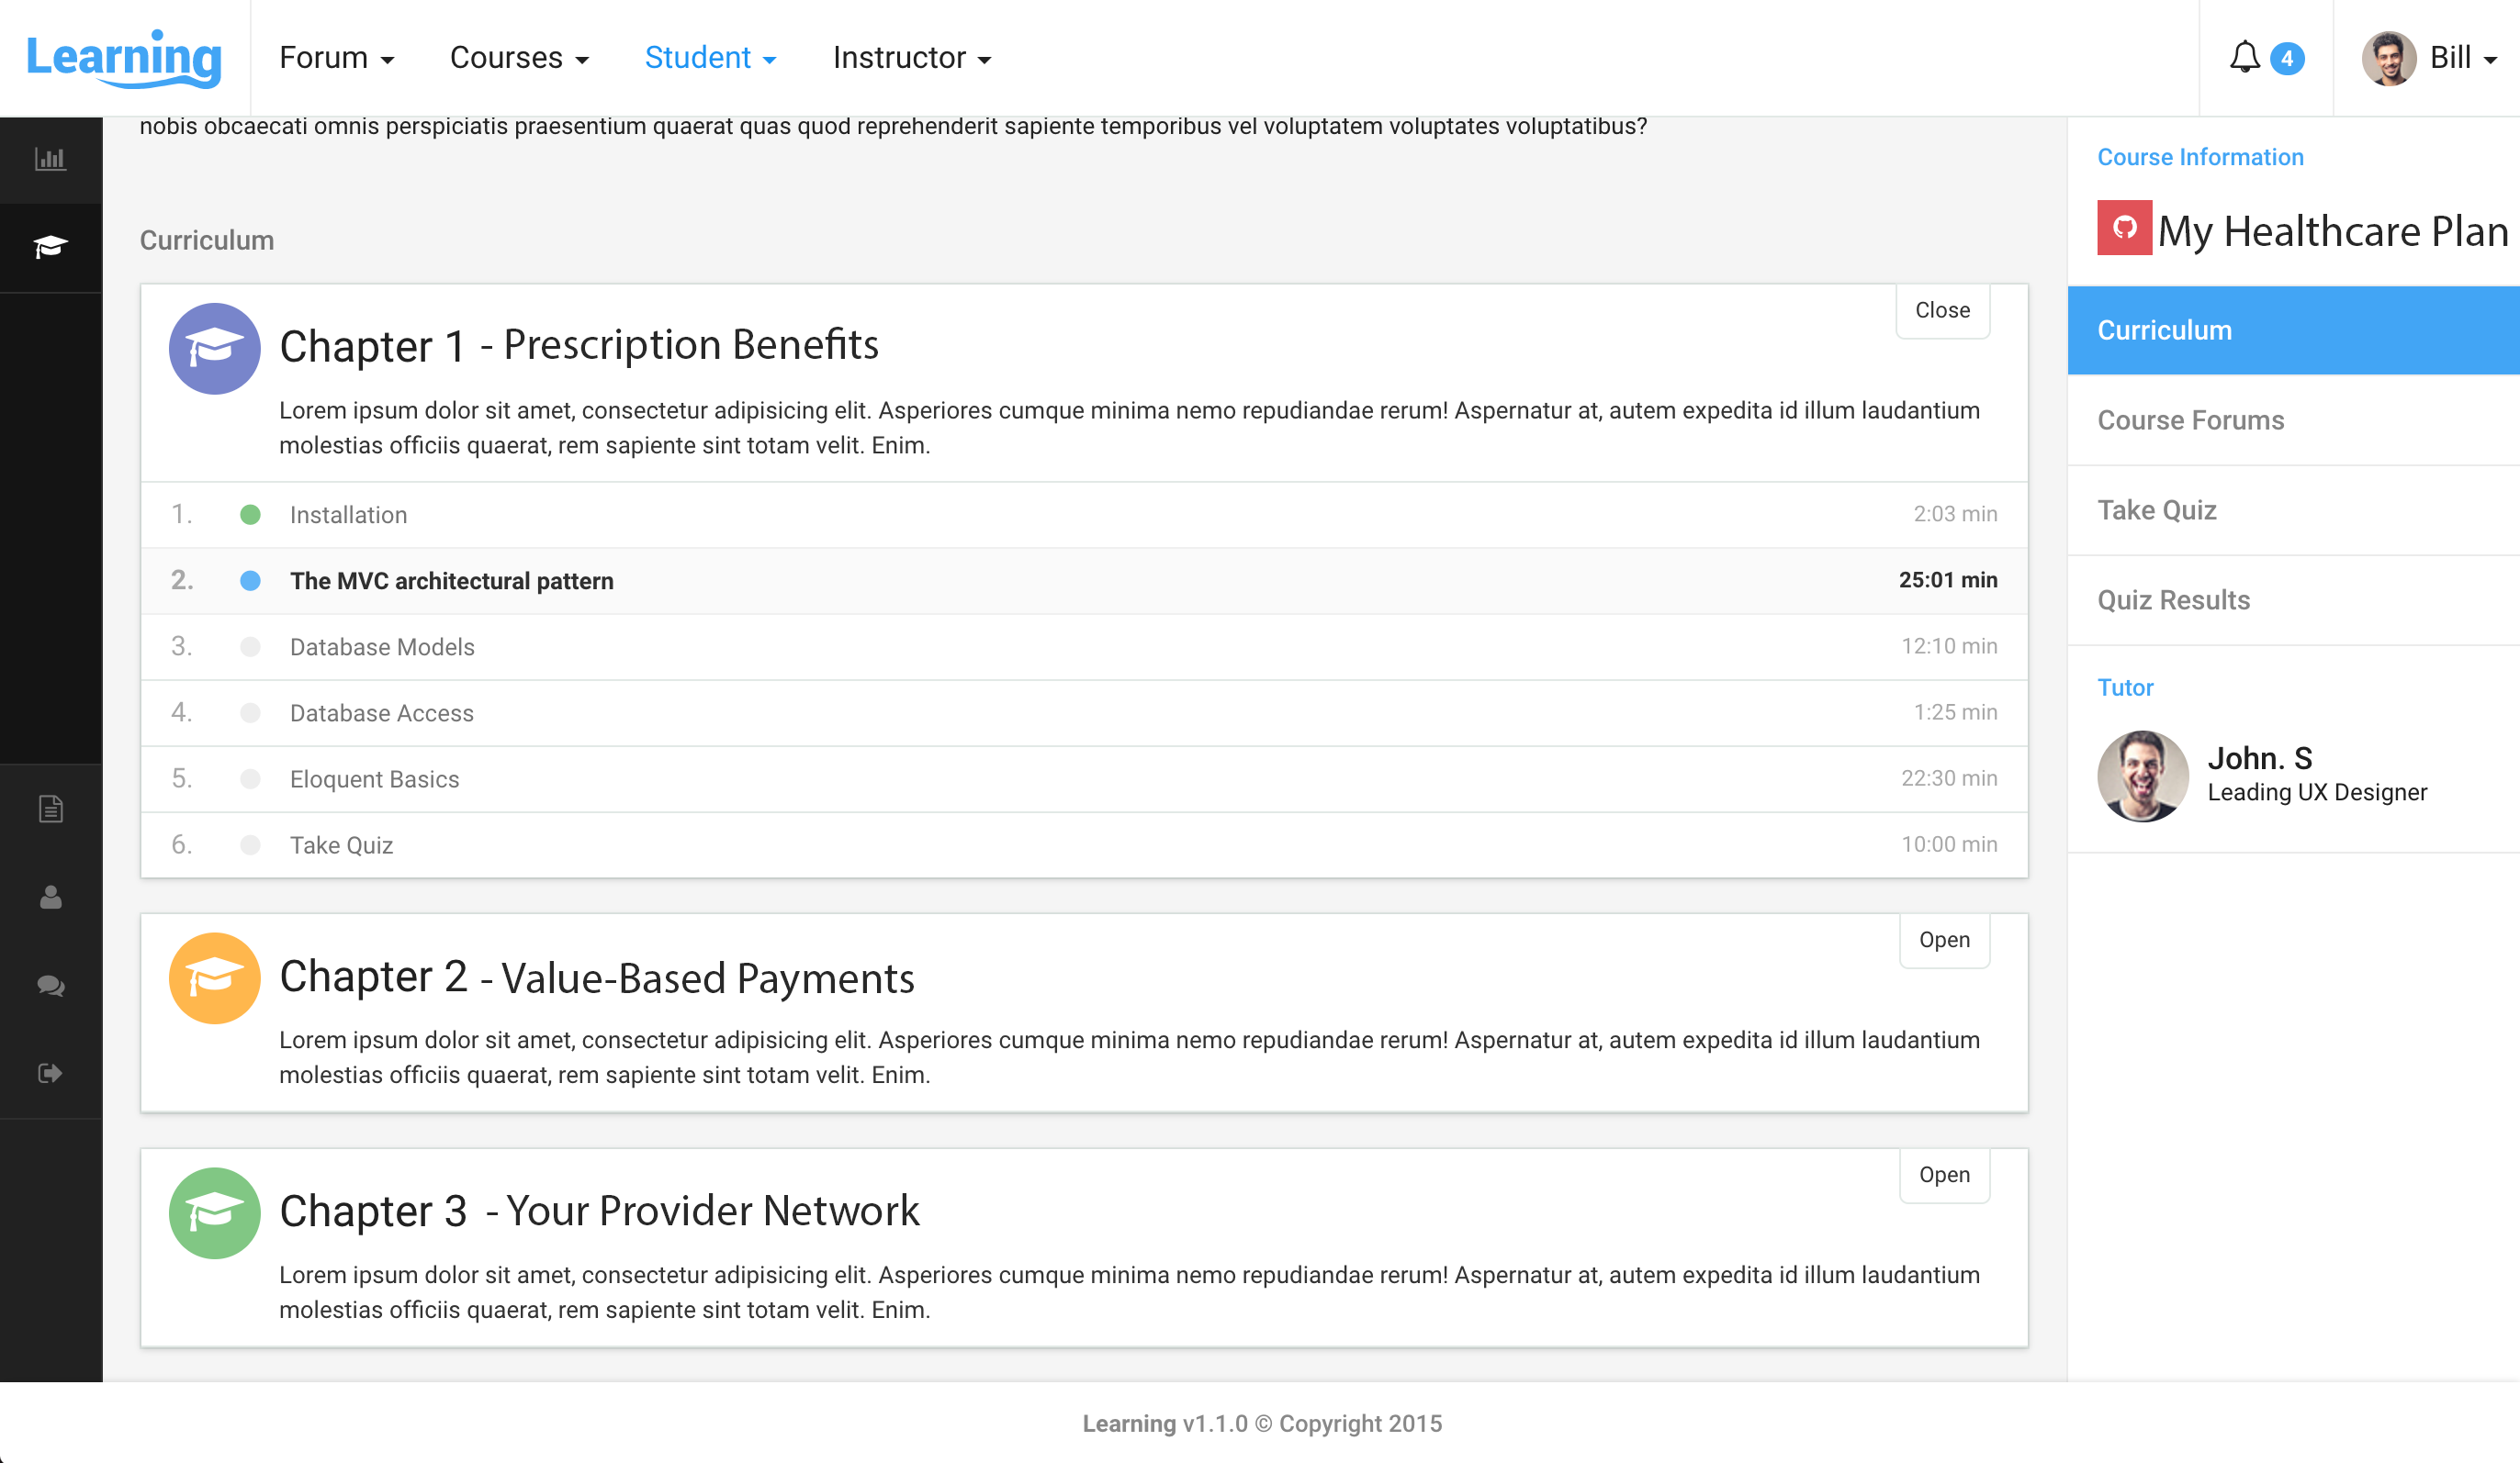Open the Chapter 2 Value-Based Payments section
Image resolution: width=2520 pixels, height=1463 pixels.
[1944, 941]
